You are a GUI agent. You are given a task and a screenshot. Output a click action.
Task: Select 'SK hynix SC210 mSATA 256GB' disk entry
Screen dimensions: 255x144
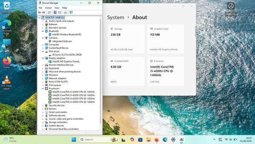(67, 55)
